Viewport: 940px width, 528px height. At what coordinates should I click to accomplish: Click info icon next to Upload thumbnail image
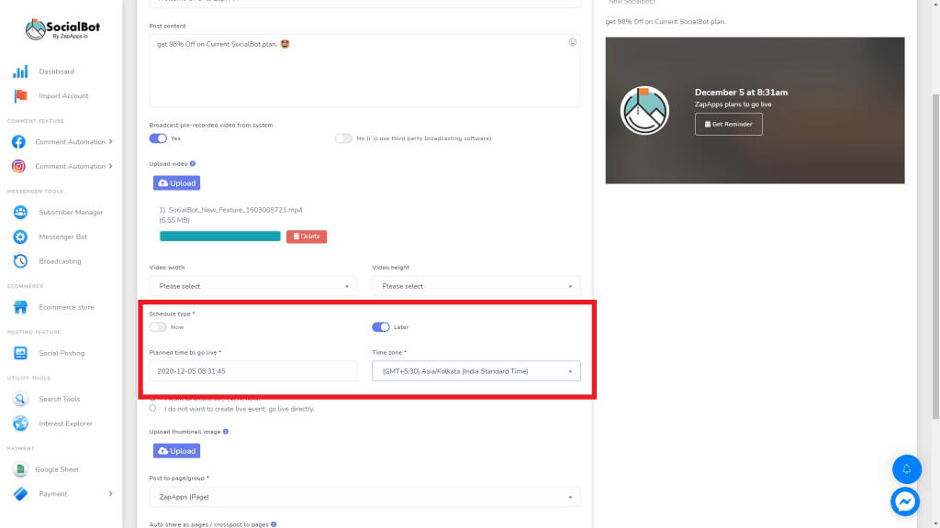point(226,432)
